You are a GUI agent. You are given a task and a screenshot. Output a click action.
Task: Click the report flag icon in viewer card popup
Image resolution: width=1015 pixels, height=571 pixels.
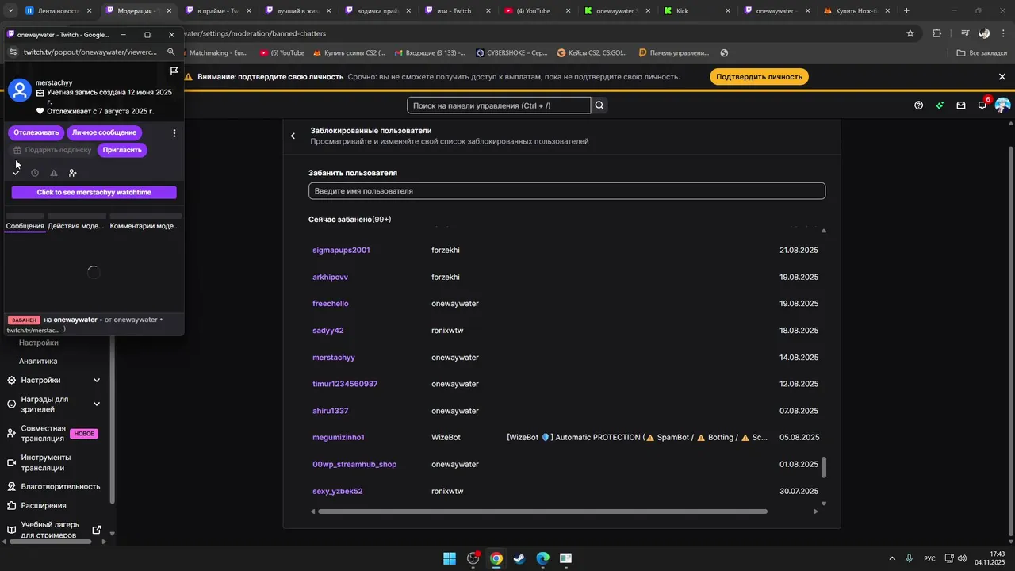click(174, 71)
